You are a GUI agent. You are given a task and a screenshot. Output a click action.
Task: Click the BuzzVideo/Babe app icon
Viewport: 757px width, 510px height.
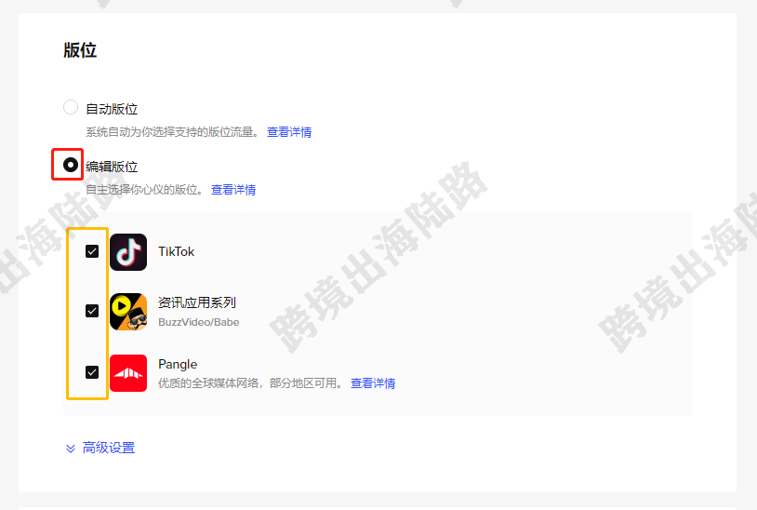click(128, 312)
